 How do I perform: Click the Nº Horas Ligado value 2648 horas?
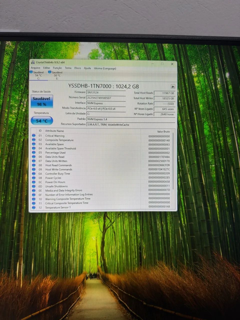[164, 114]
